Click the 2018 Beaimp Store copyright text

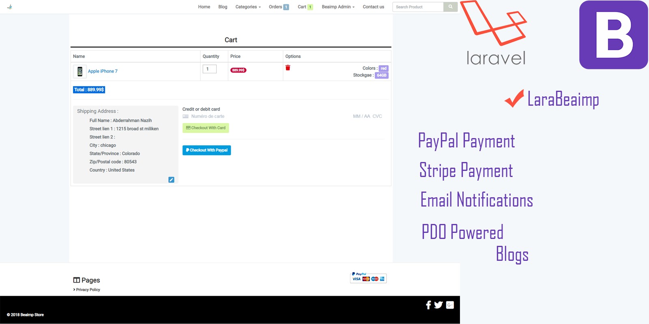25,315
